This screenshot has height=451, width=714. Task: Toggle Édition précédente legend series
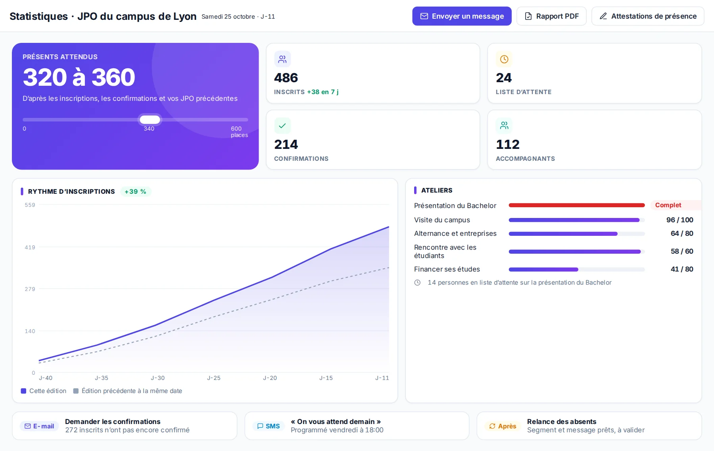[128, 391]
